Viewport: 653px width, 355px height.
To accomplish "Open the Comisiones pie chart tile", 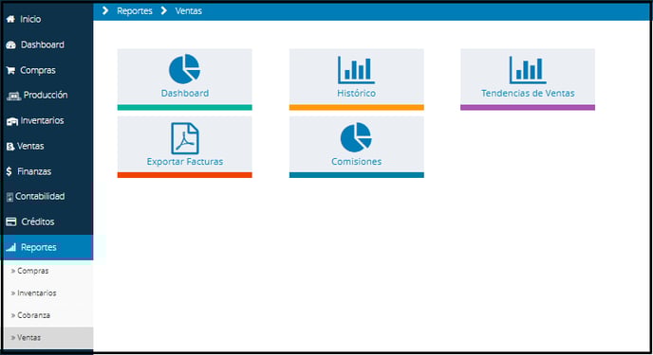I will click(357, 147).
